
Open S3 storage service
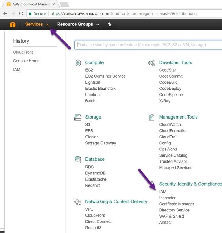click(88, 124)
